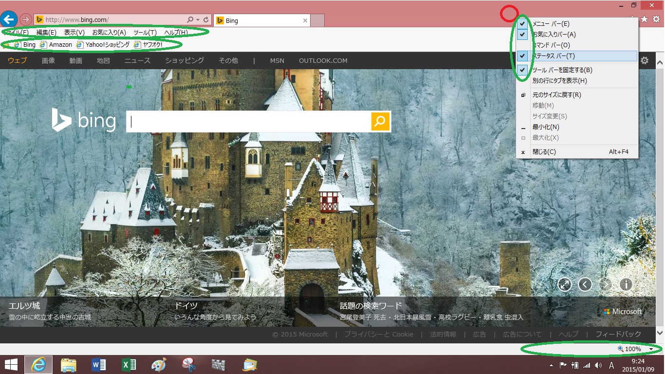The image size is (665, 374).
Task: Open the OUTLOOK.COM link
Action: [x=323, y=60]
